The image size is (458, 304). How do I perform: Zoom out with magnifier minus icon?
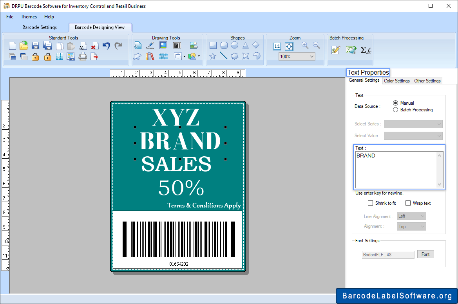(x=316, y=45)
